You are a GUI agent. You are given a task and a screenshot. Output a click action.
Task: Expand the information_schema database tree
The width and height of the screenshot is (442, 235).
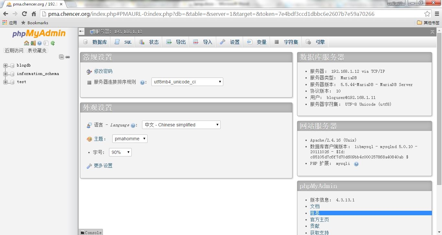(x=6, y=74)
